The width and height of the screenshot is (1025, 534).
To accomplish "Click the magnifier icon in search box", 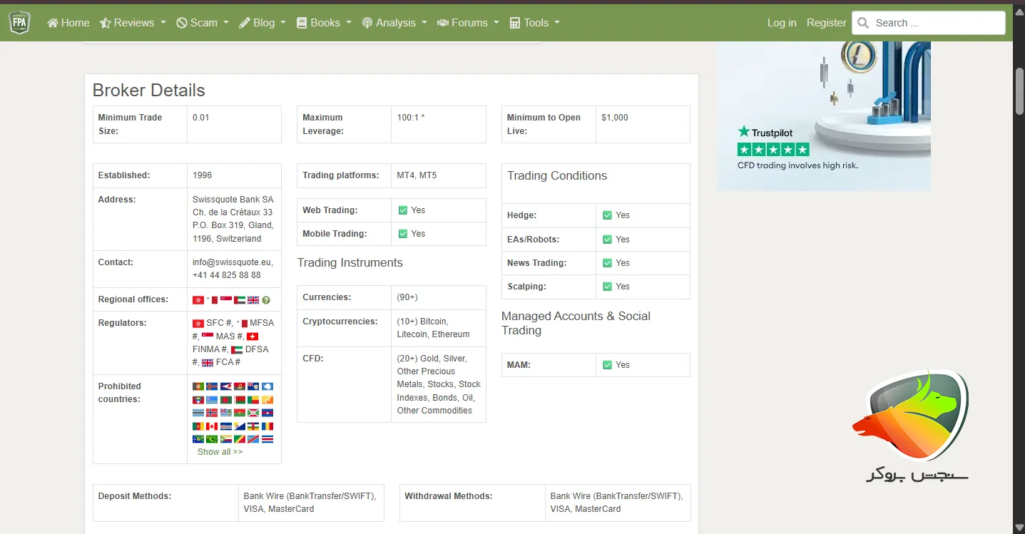I will tap(863, 23).
